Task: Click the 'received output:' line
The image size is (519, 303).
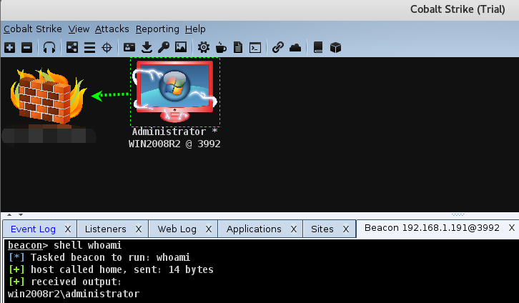Action: pos(65,282)
